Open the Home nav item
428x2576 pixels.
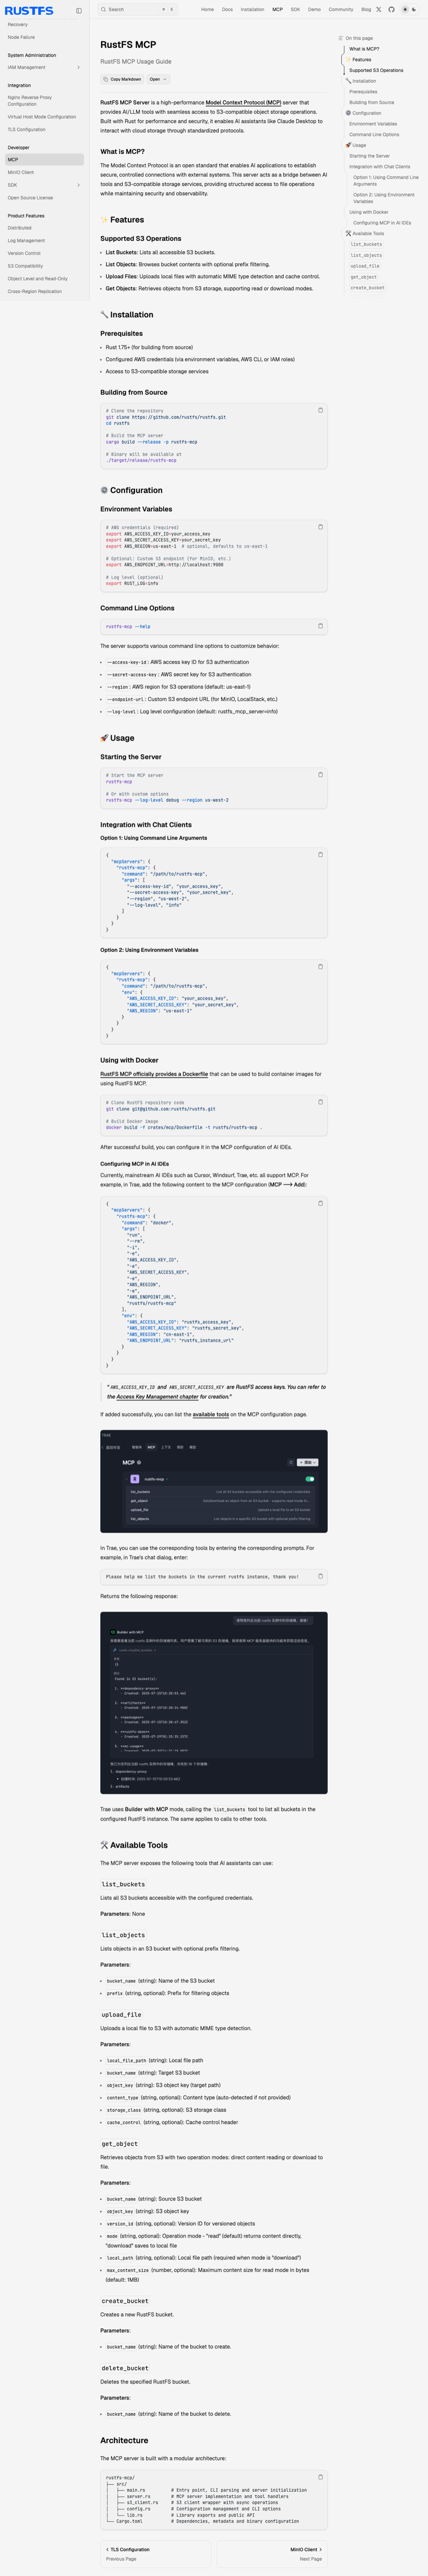[x=207, y=9]
